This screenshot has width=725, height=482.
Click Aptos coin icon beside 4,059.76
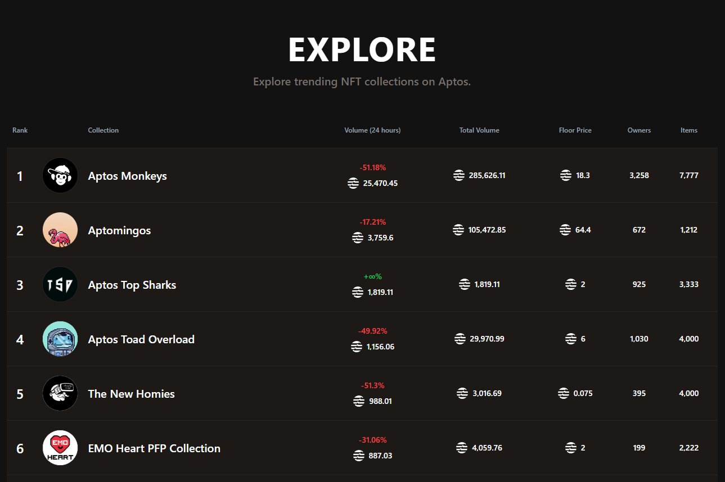(x=462, y=448)
